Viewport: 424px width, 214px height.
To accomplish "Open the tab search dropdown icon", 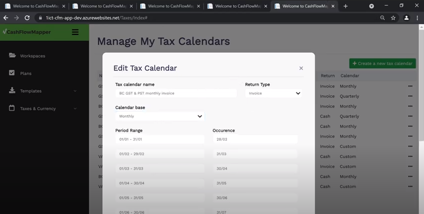I will point(372,6).
